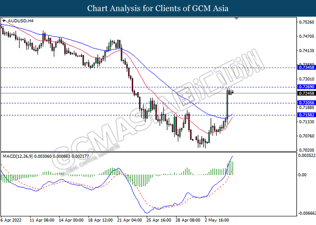
Task: Click the 6 Apr 2022 date label
Action: tap(11, 220)
